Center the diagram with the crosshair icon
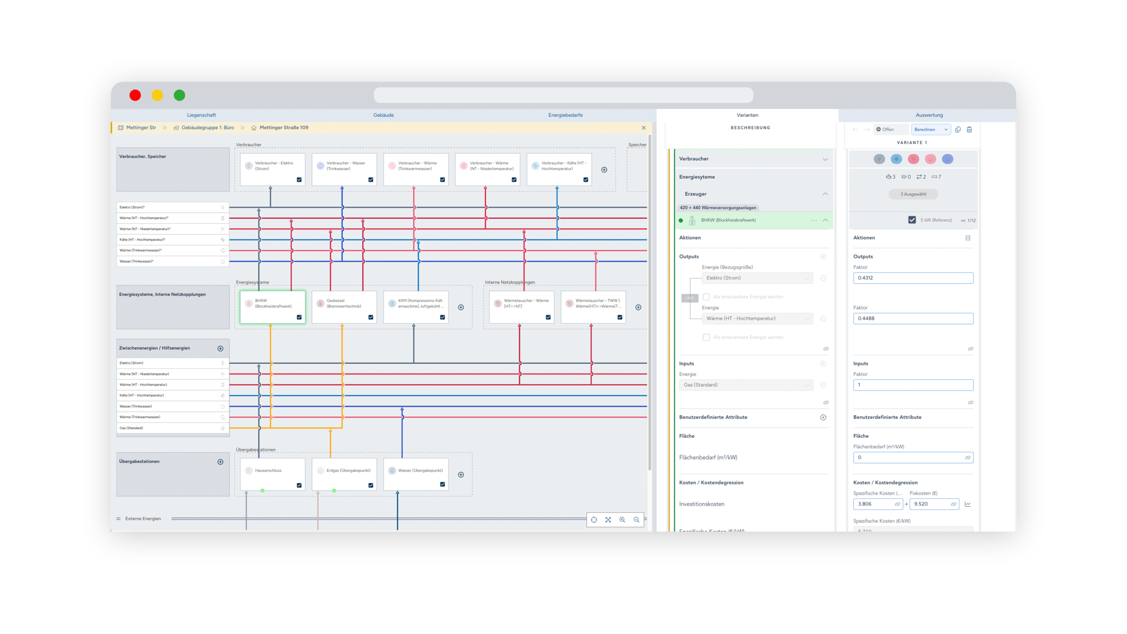Screen dimensions: 1127x634 (594, 520)
